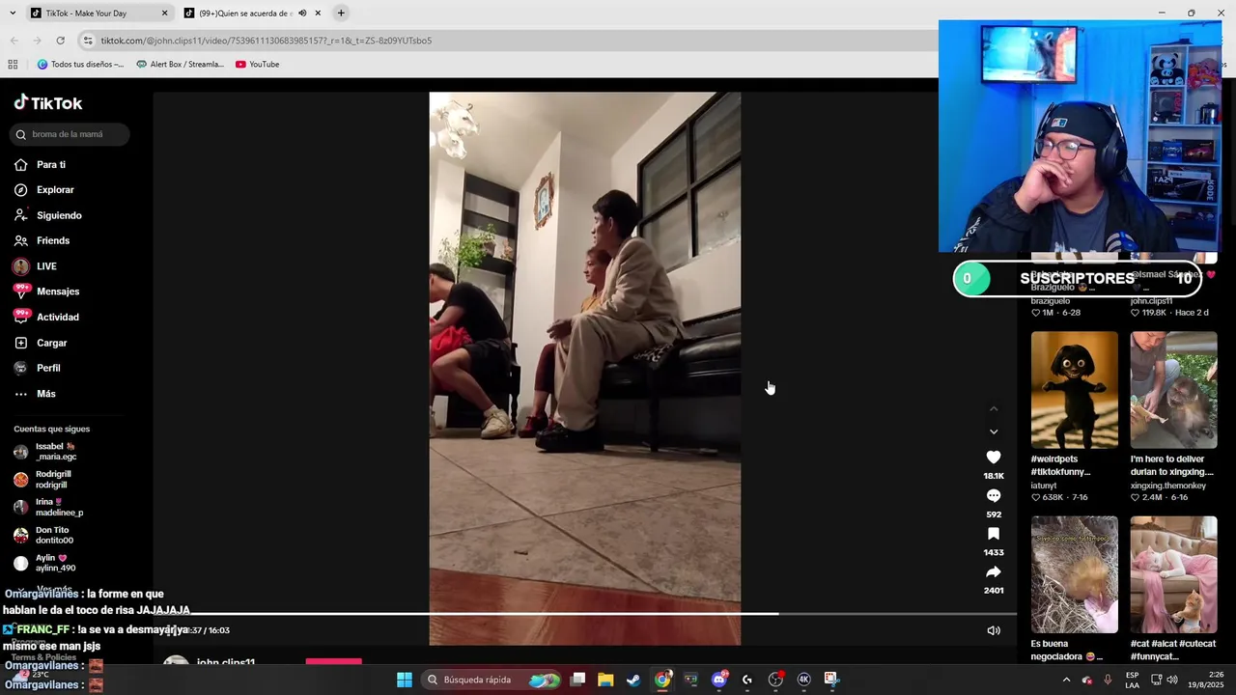Open the iatunyt author link

pos(1044,486)
